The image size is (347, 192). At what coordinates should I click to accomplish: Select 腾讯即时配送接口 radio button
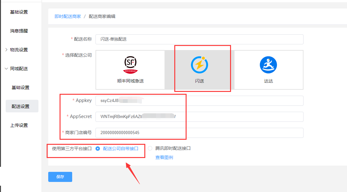pos(150,149)
